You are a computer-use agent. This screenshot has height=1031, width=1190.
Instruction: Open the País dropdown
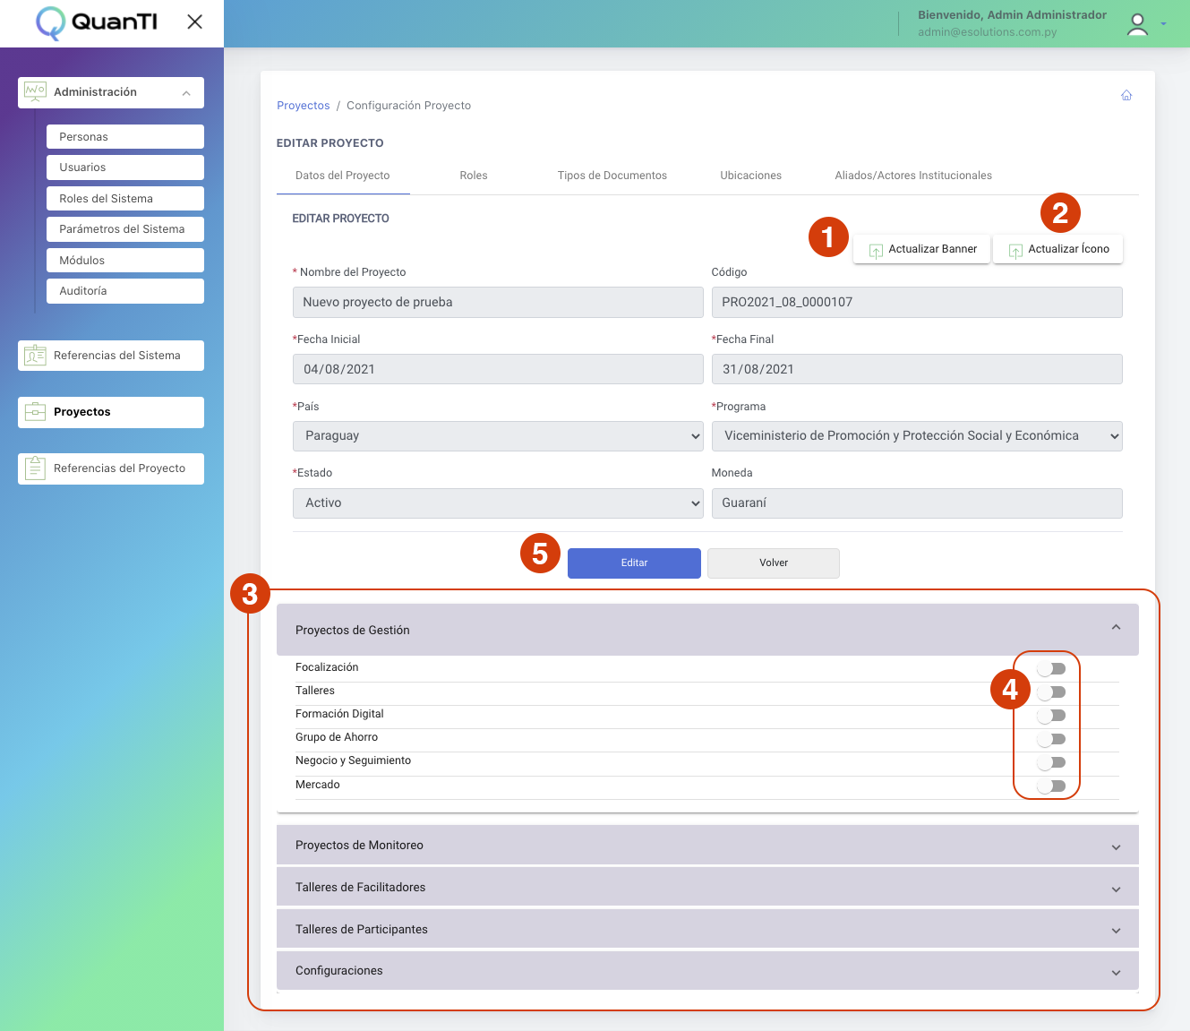point(498,436)
